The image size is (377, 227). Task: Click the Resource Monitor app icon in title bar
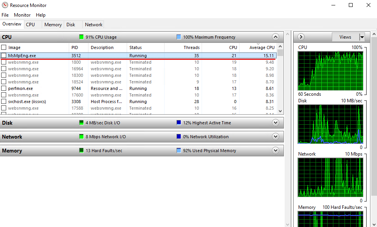coord(5,5)
